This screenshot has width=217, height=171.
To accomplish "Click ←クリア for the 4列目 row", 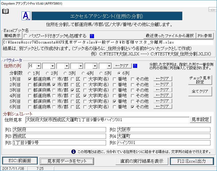I will point(163,95).
